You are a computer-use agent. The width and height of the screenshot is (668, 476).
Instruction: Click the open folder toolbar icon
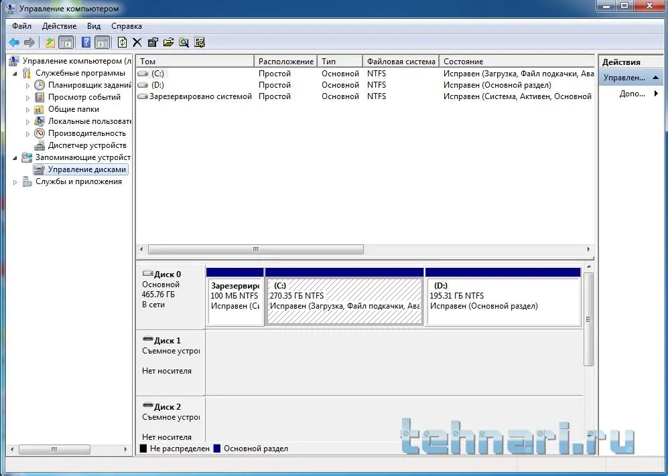(x=168, y=42)
